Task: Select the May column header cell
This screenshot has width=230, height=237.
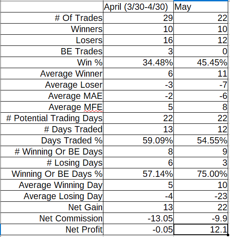Action: 201,7
